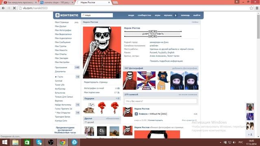Click помощь in VK header

coord(185,15)
